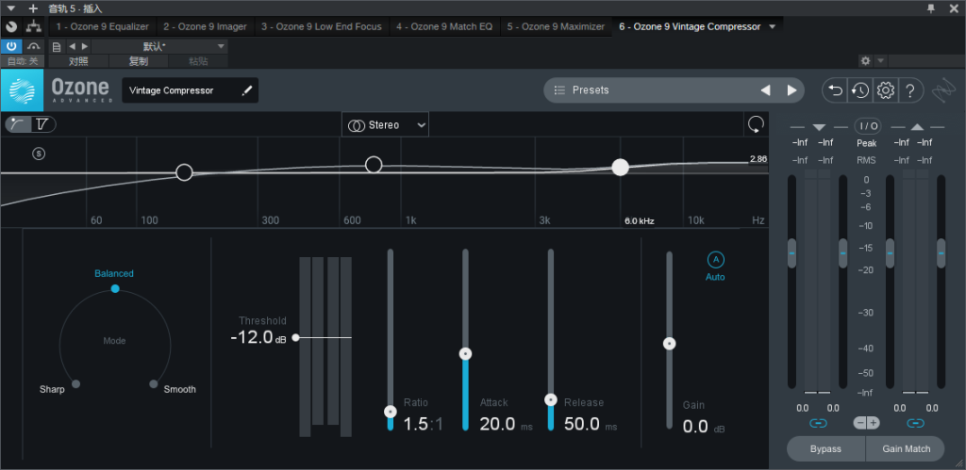The image size is (966, 470).
Task: Switch to 2 - Ozone 9 Imager tab
Action: pyautogui.click(x=205, y=26)
